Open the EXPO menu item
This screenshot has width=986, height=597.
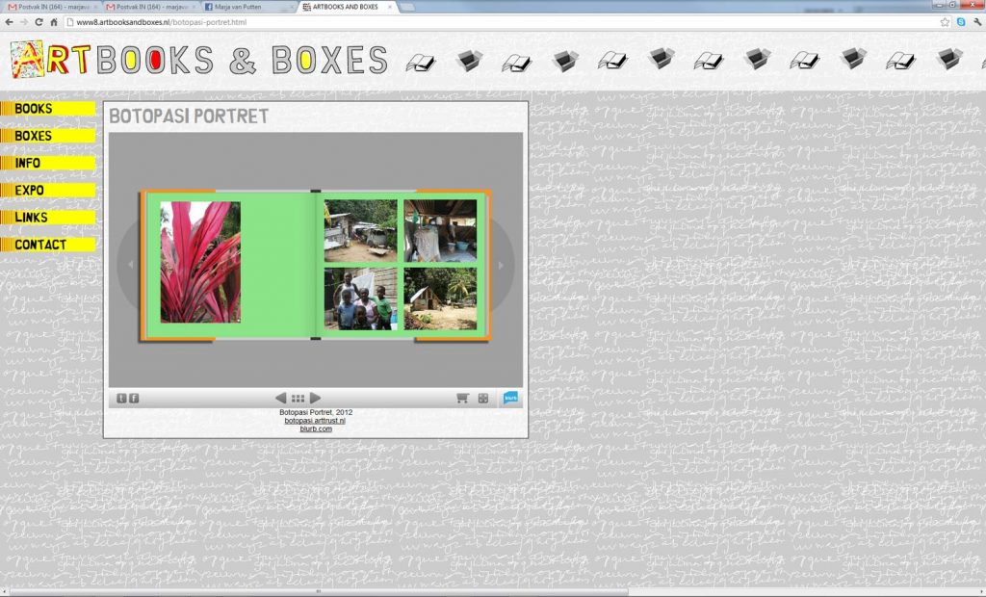(48, 190)
